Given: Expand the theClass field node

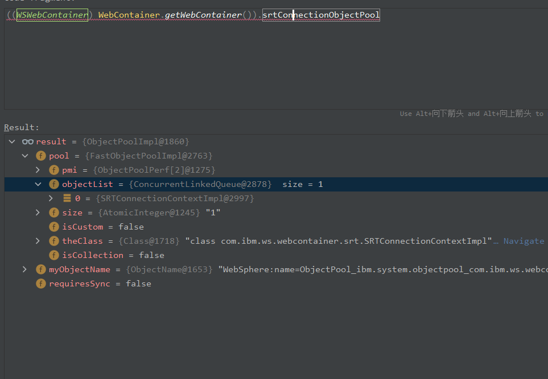Looking at the screenshot, I should (x=38, y=241).
